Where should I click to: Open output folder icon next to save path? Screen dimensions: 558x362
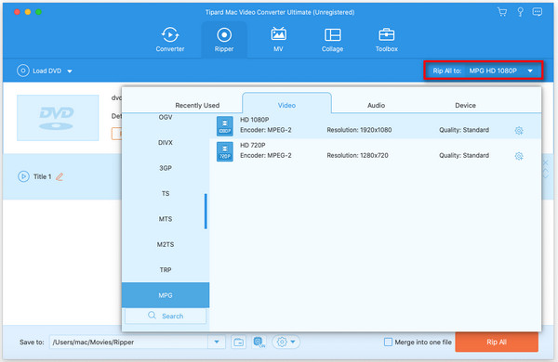238,343
